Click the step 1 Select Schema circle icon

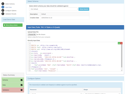click(3, 4)
